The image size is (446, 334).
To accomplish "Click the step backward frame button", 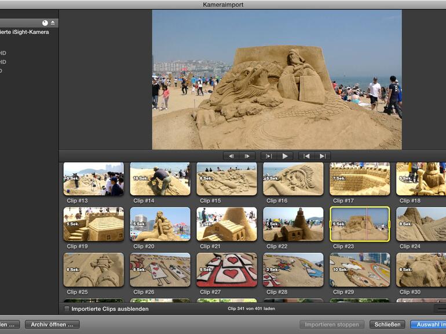I will [x=231, y=156].
